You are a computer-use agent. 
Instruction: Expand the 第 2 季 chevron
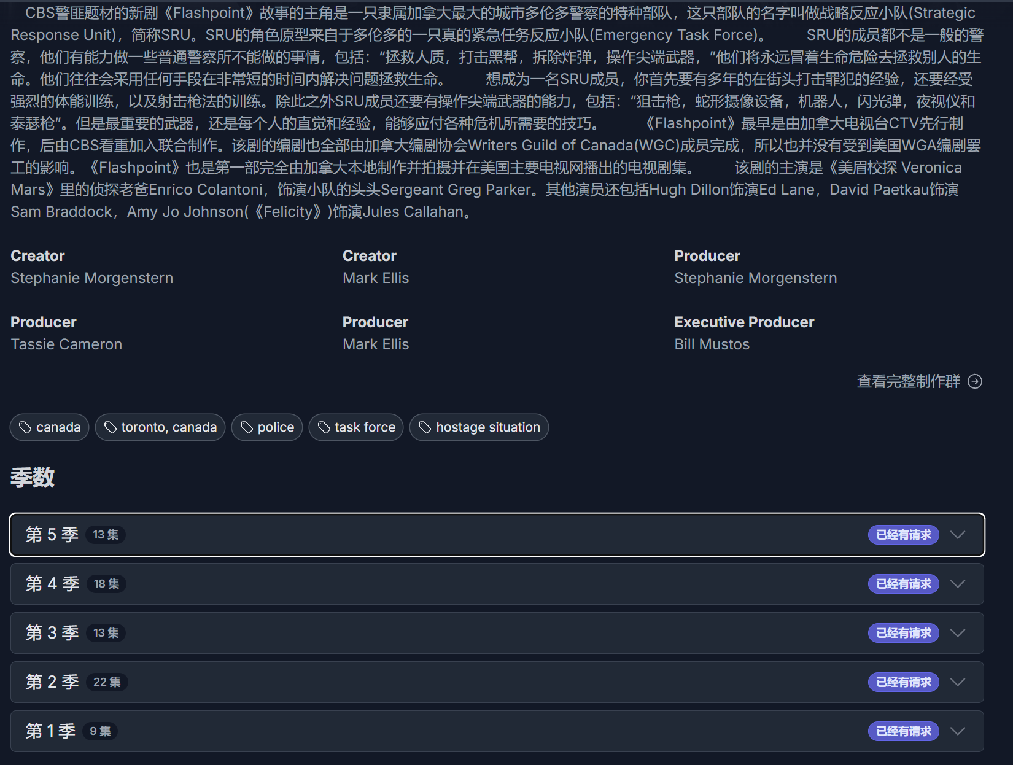(958, 682)
